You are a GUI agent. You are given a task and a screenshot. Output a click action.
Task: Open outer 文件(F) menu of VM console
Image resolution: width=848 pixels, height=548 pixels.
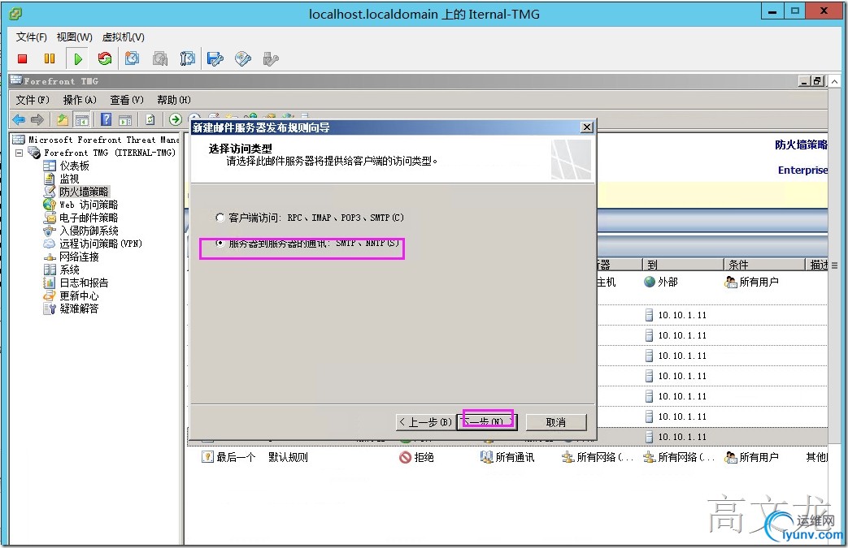click(x=32, y=37)
